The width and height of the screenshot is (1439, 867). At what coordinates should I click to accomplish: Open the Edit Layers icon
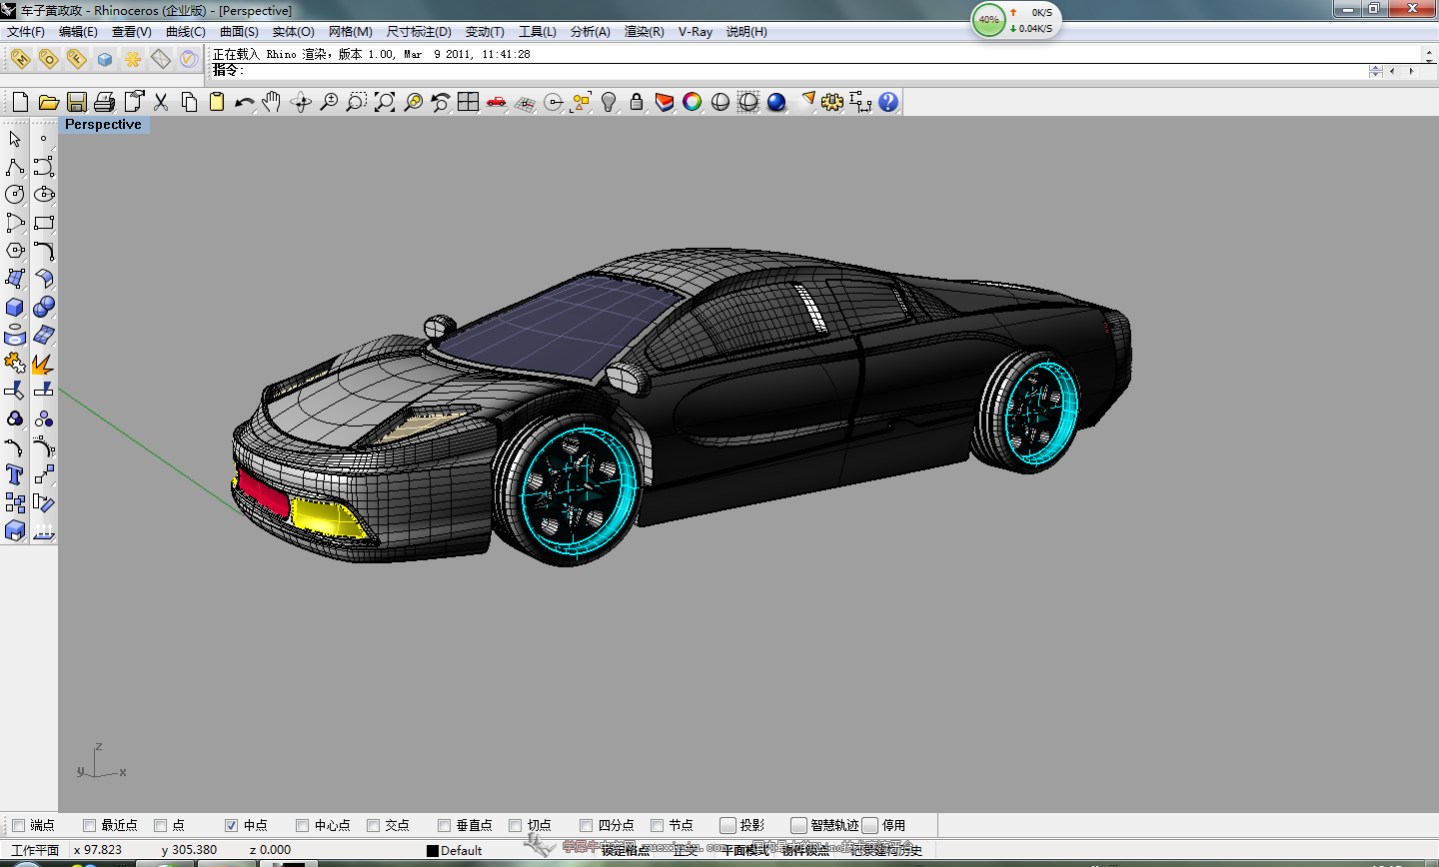point(665,102)
